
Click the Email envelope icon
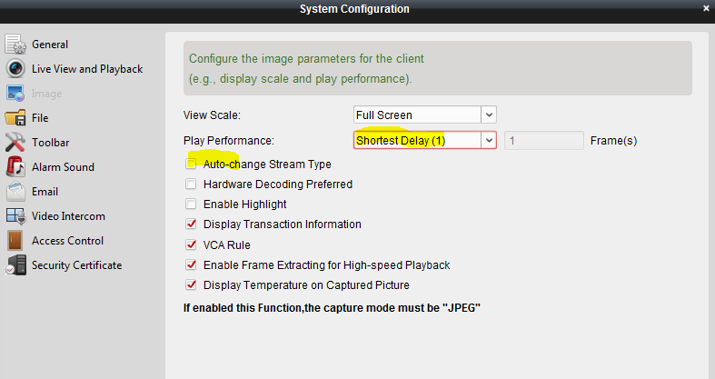(15, 192)
